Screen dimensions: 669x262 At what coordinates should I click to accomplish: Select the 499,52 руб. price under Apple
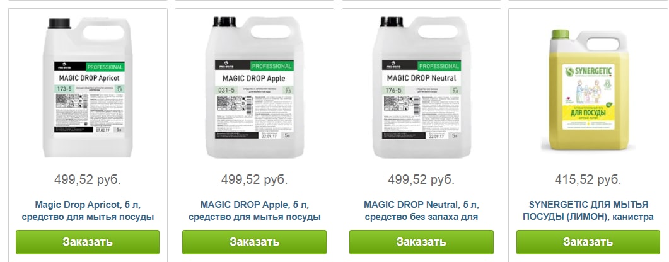click(254, 179)
